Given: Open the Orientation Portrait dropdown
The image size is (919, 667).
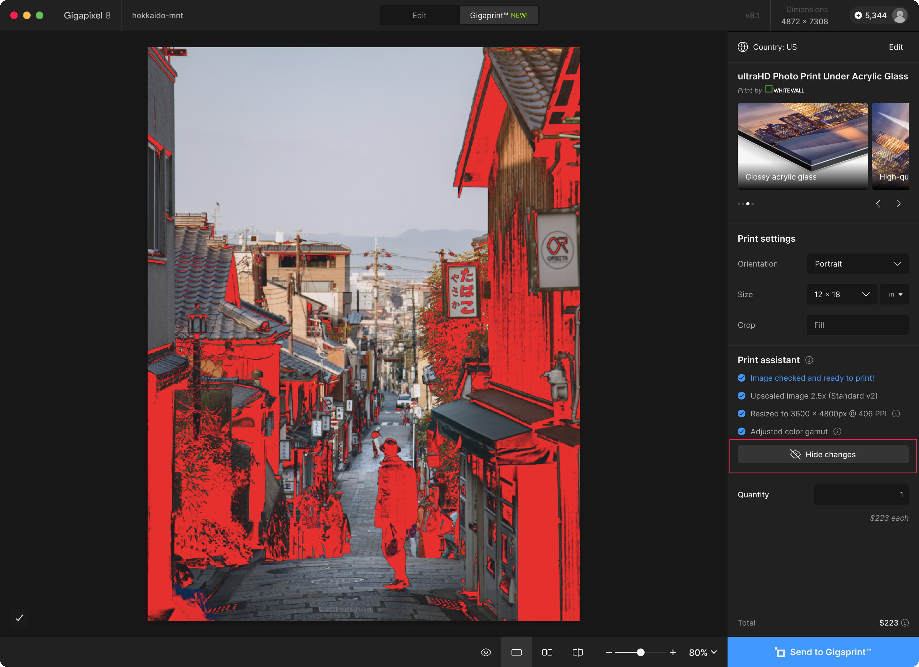Looking at the screenshot, I should coord(857,264).
